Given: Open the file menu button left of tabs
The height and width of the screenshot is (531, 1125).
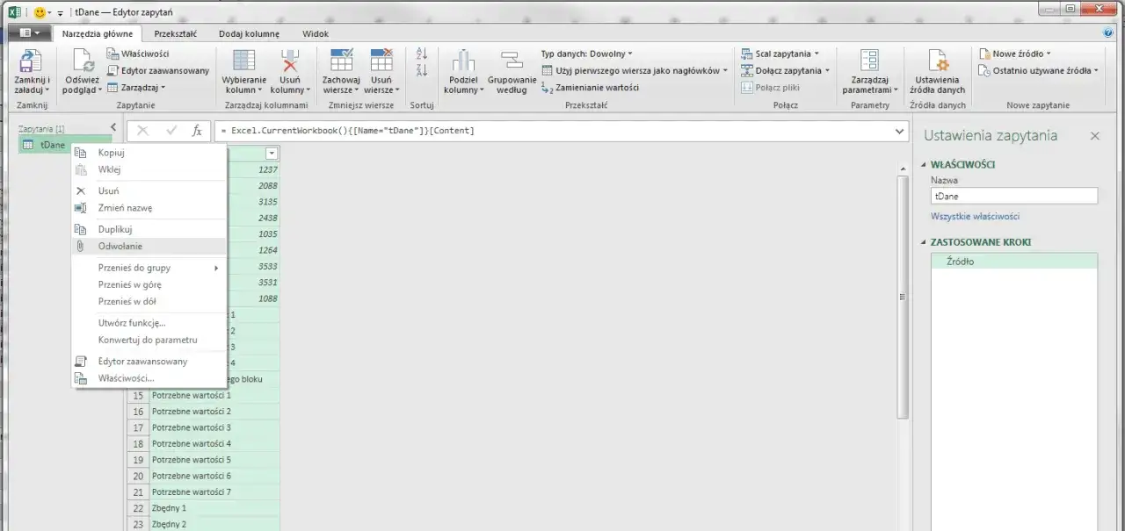Looking at the screenshot, I should point(29,33).
